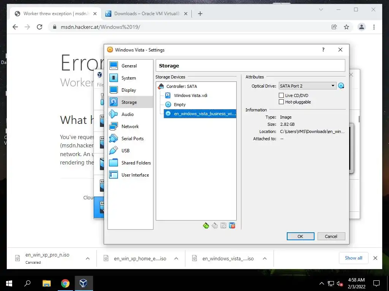
Task: Bookmark this page with star icon
Action: point(346,27)
